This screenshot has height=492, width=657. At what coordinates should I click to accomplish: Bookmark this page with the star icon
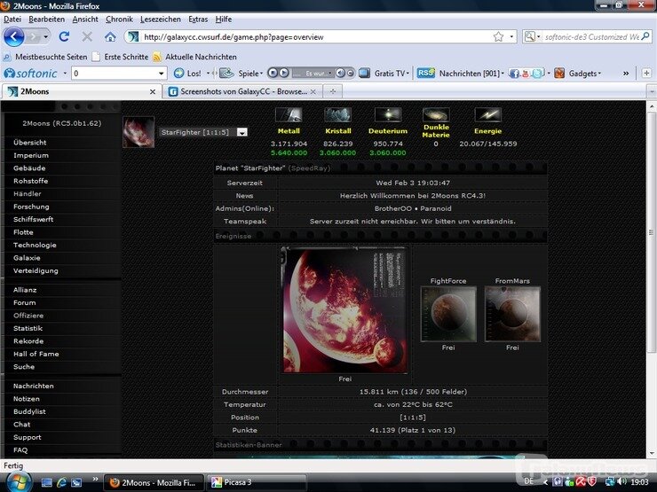pos(498,37)
